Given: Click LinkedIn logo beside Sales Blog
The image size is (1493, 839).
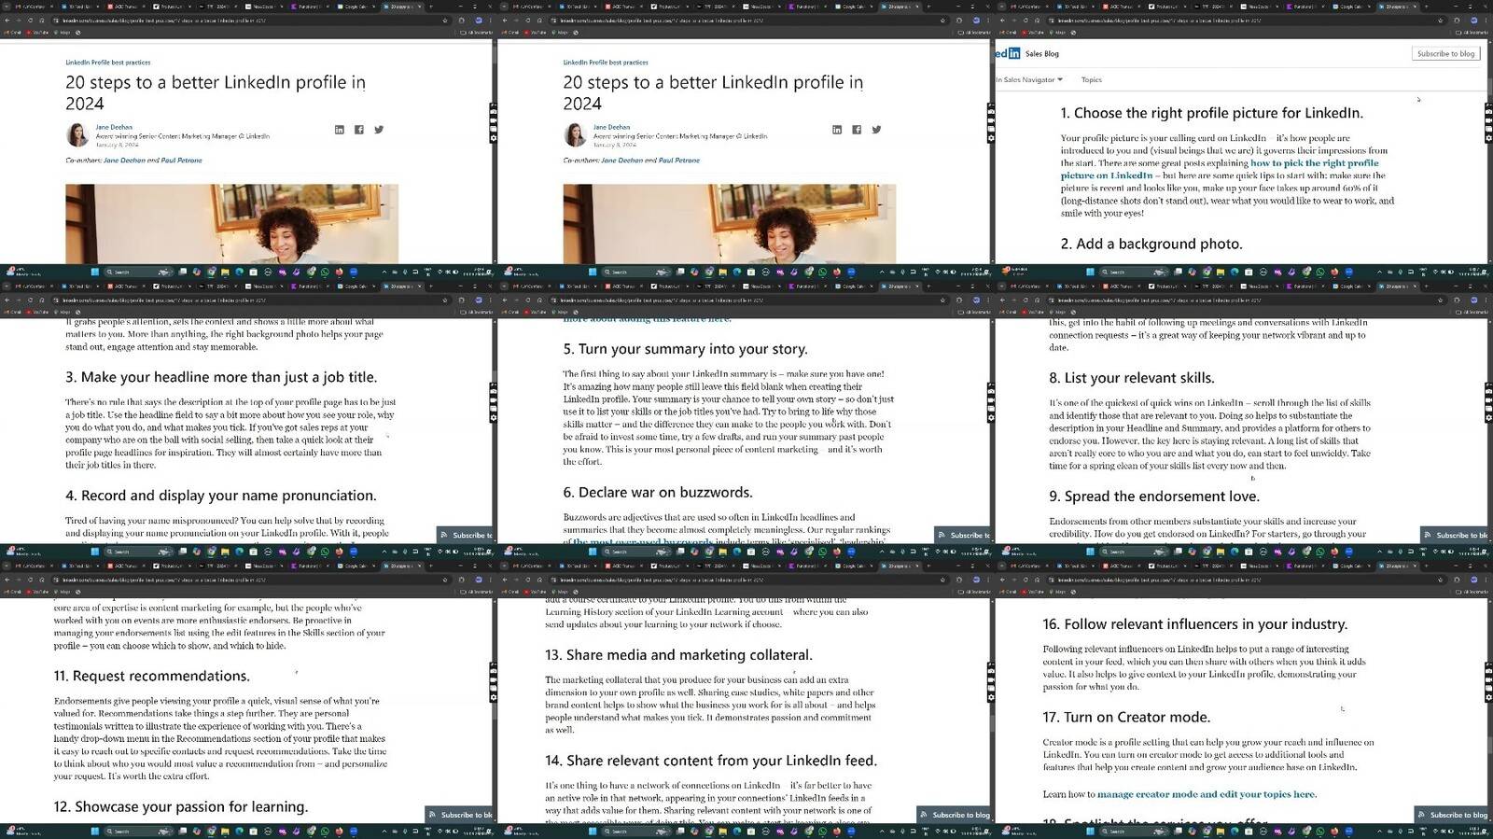Looking at the screenshot, I should click(1008, 54).
